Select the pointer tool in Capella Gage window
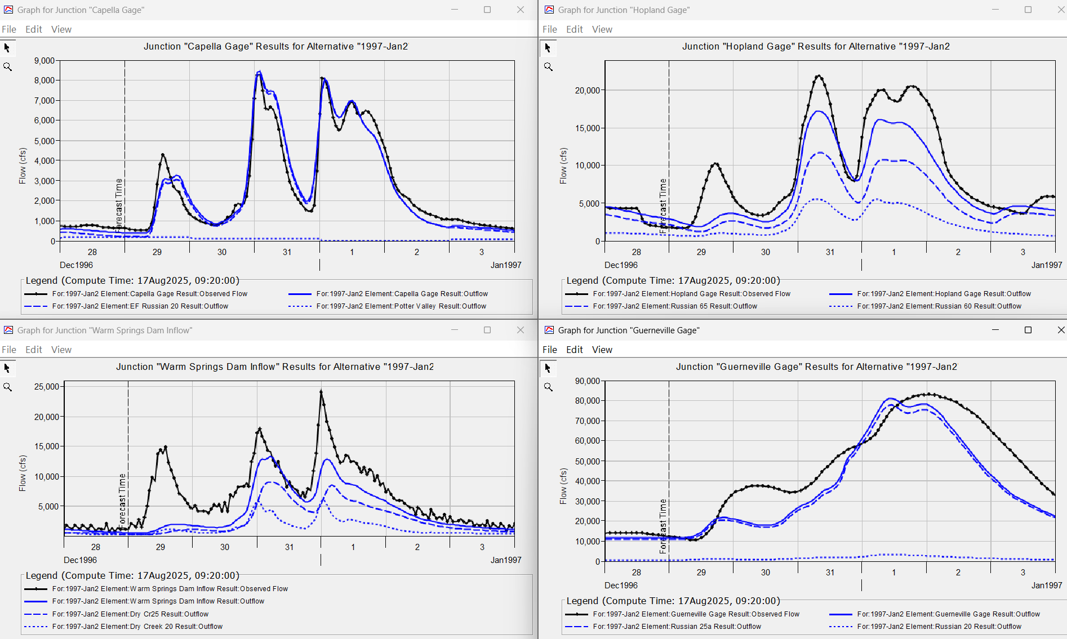This screenshot has width=1067, height=639. tap(7, 48)
